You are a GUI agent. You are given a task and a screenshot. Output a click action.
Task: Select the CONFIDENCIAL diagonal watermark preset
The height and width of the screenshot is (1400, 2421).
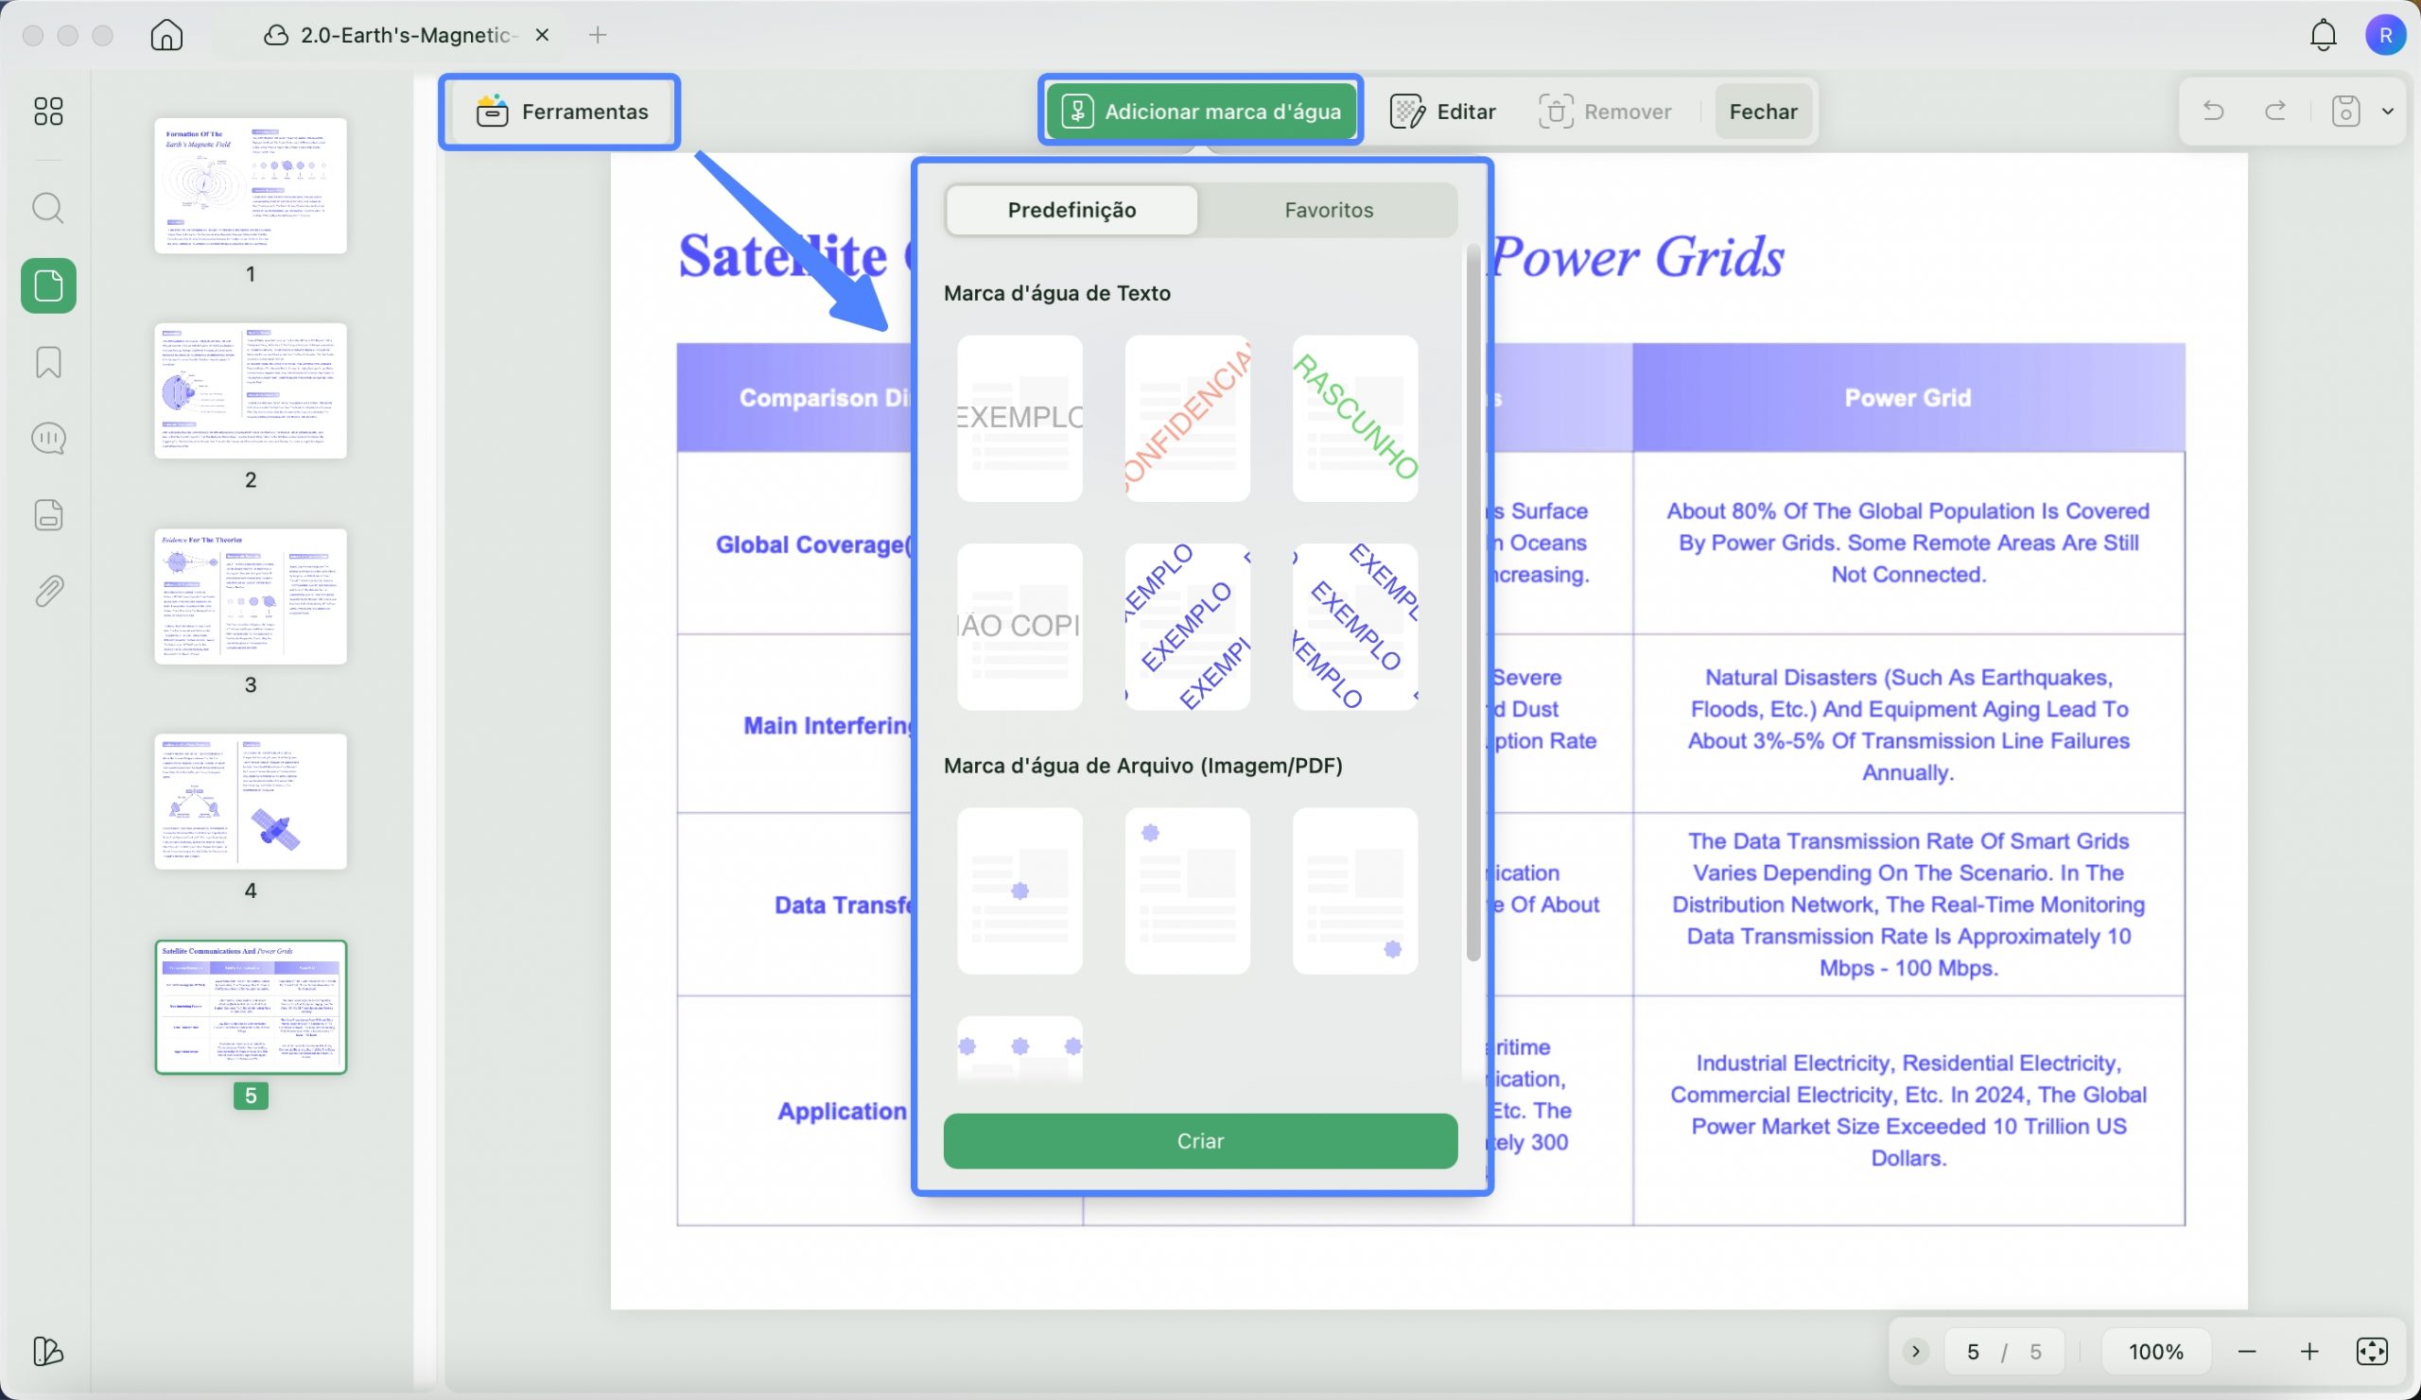coord(1188,418)
